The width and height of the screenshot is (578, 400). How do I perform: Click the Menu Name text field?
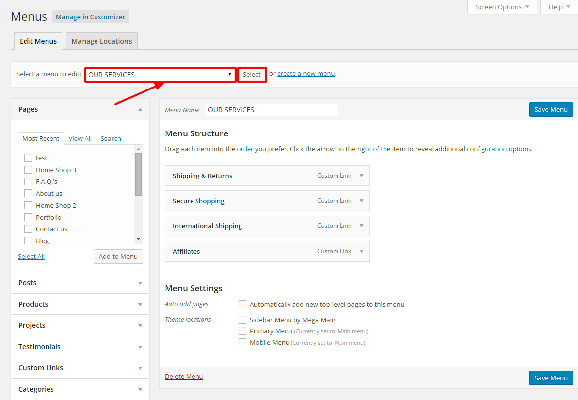click(271, 110)
